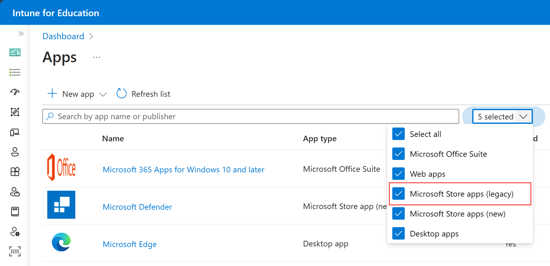550x266 pixels.
Task: Open the Apps more options ellipsis
Action: 97,57
